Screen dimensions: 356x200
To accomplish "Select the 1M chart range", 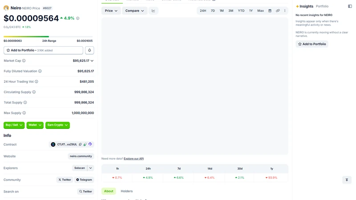I will (x=222, y=11).
